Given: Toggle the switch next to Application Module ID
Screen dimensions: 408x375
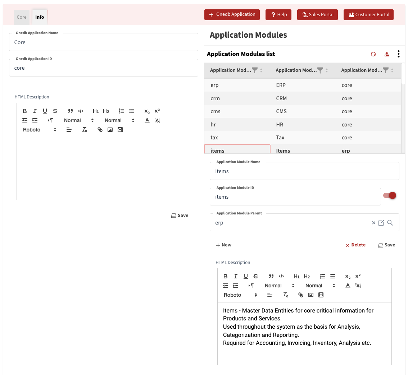Looking at the screenshot, I should (390, 195).
